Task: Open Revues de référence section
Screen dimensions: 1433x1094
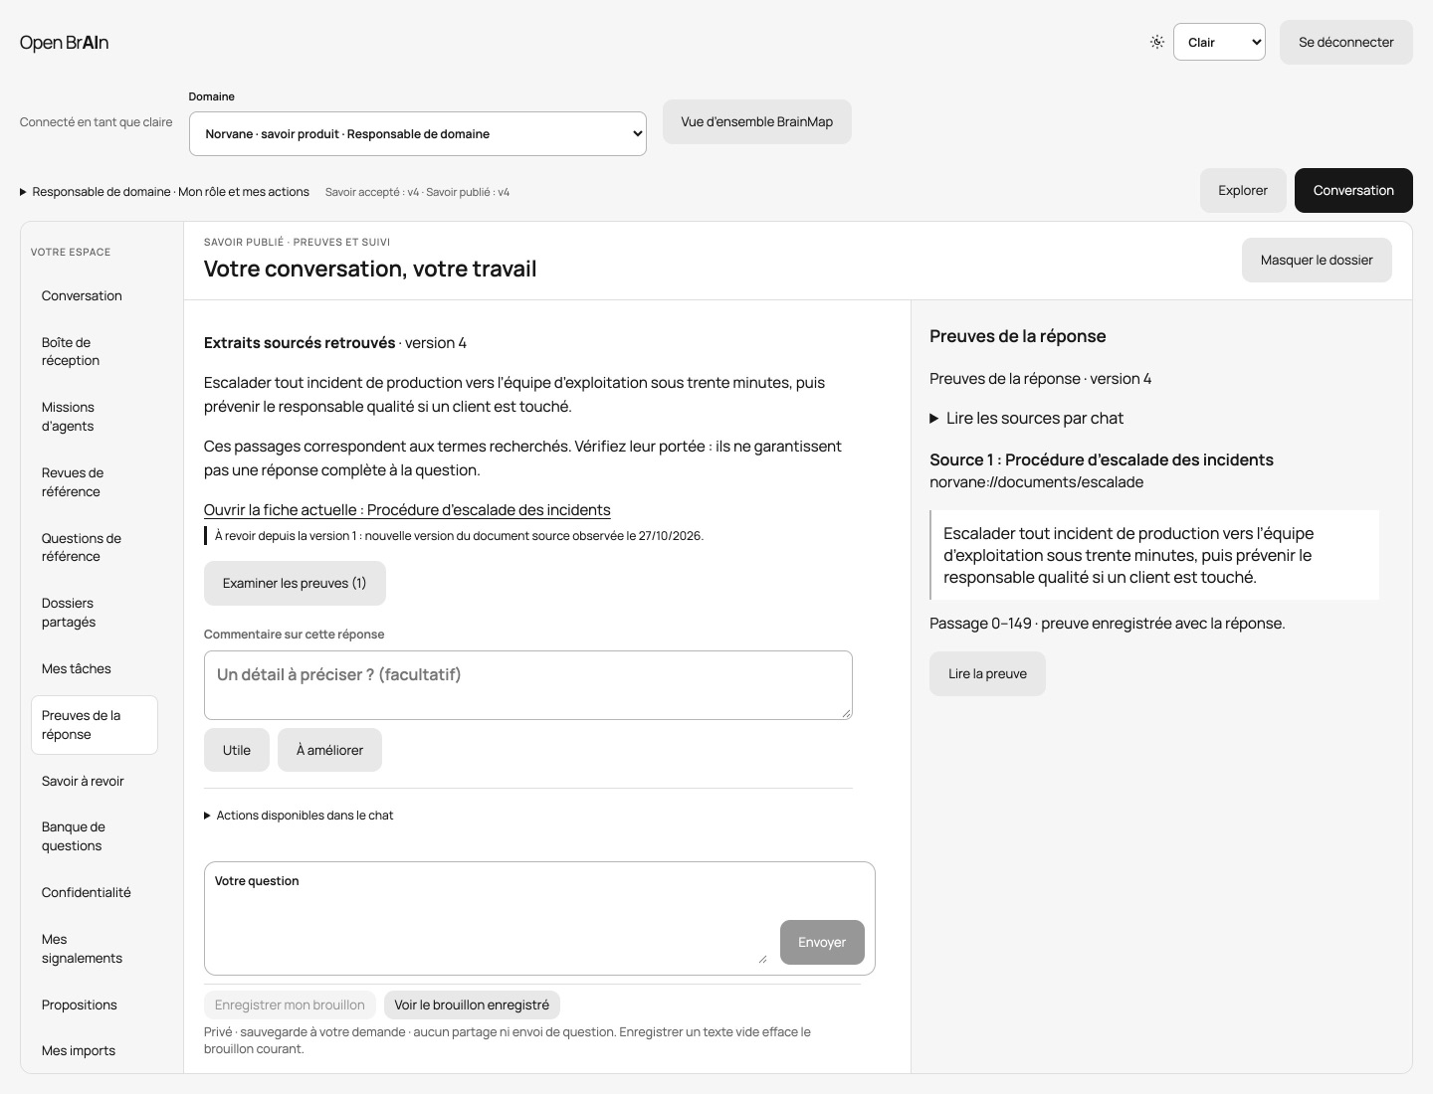Action: tap(95, 482)
